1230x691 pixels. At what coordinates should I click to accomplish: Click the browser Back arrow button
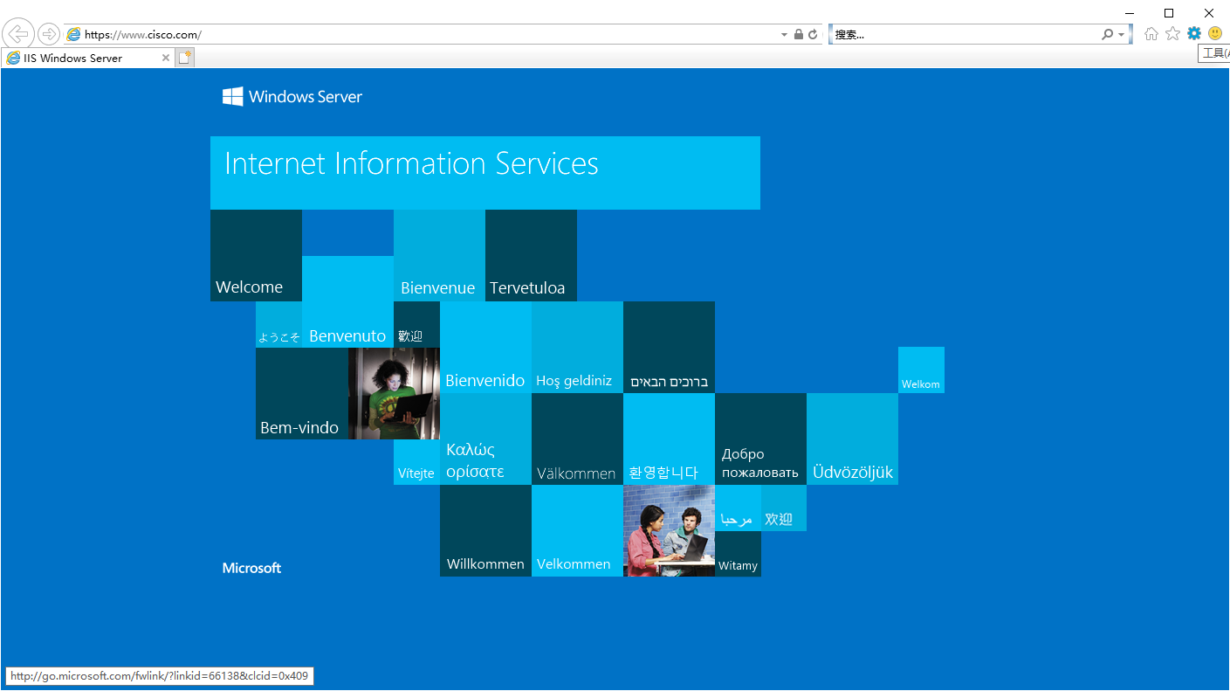[x=18, y=34]
